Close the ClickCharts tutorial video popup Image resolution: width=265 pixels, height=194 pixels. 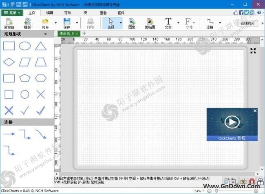coord(255,111)
